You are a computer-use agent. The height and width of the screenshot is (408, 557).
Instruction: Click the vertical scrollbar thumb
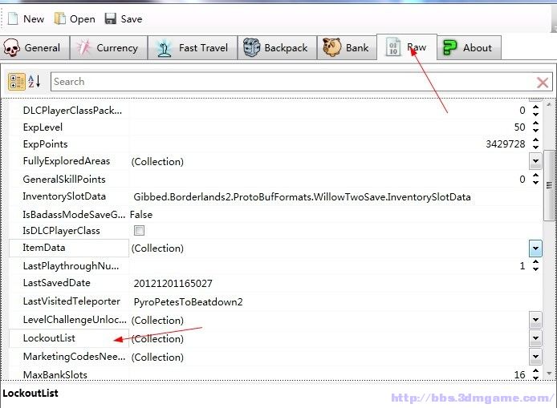point(549,185)
